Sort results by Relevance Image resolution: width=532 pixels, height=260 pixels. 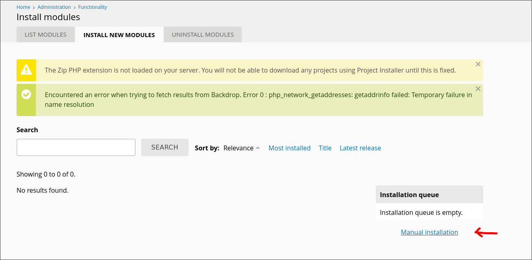238,148
